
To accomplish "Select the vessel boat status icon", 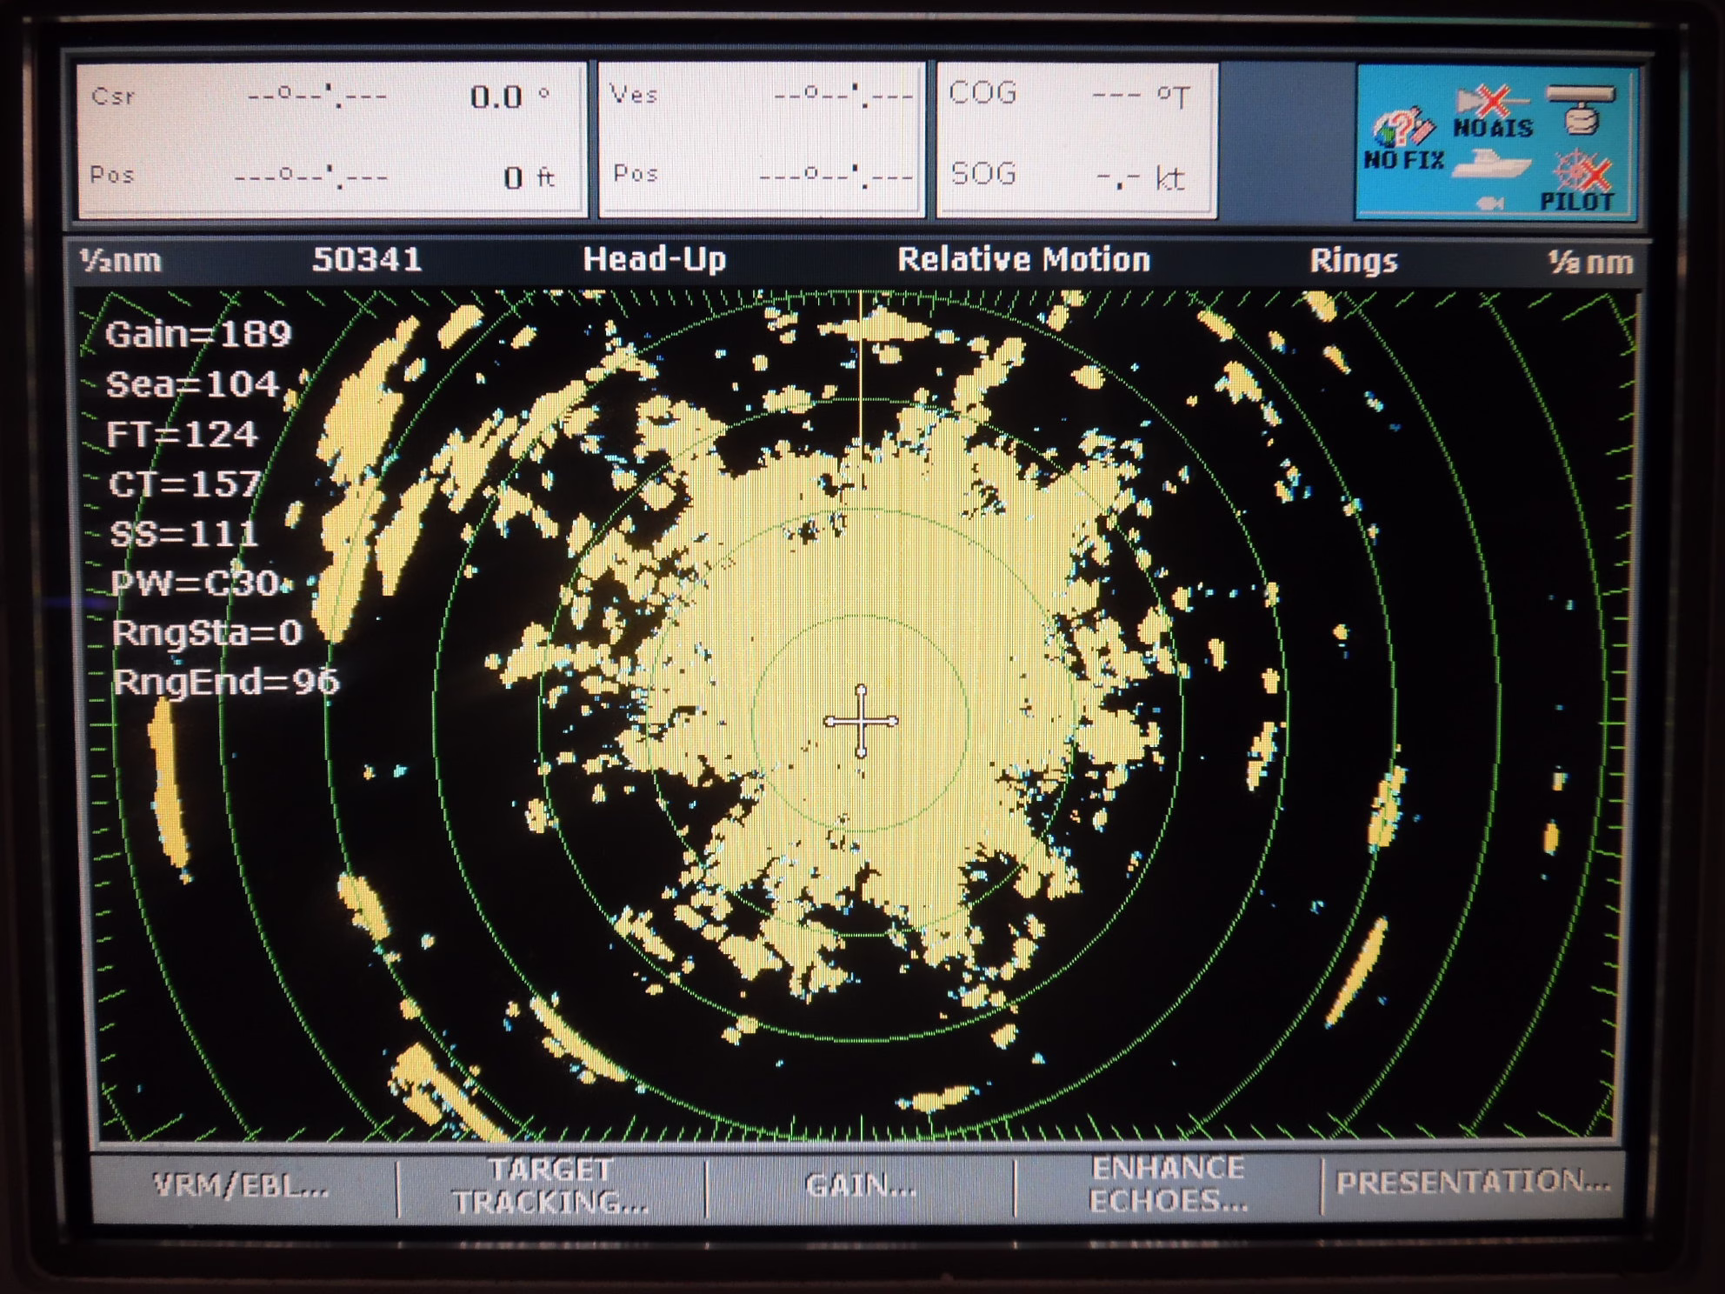I will [x=1490, y=164].
